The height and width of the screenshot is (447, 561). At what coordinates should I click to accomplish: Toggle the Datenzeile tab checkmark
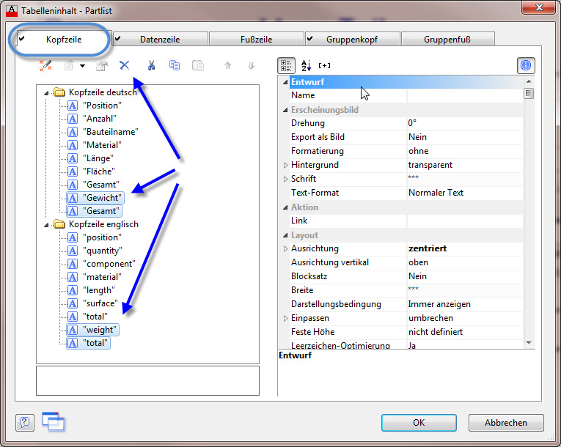[x=118, y=38]
